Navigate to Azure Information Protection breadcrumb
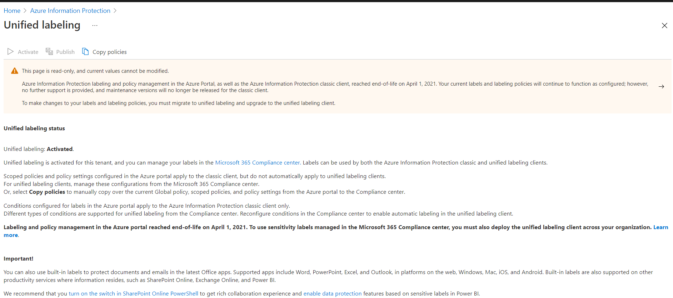 coord(70,11)
